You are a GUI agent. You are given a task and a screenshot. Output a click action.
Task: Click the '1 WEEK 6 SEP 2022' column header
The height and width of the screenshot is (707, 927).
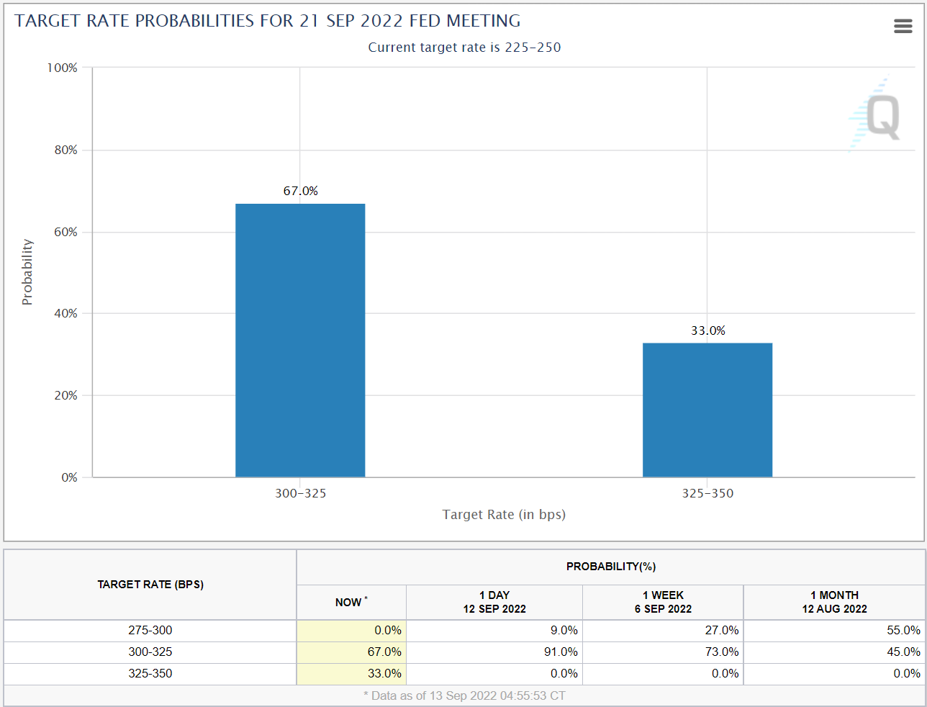point(663,602)
